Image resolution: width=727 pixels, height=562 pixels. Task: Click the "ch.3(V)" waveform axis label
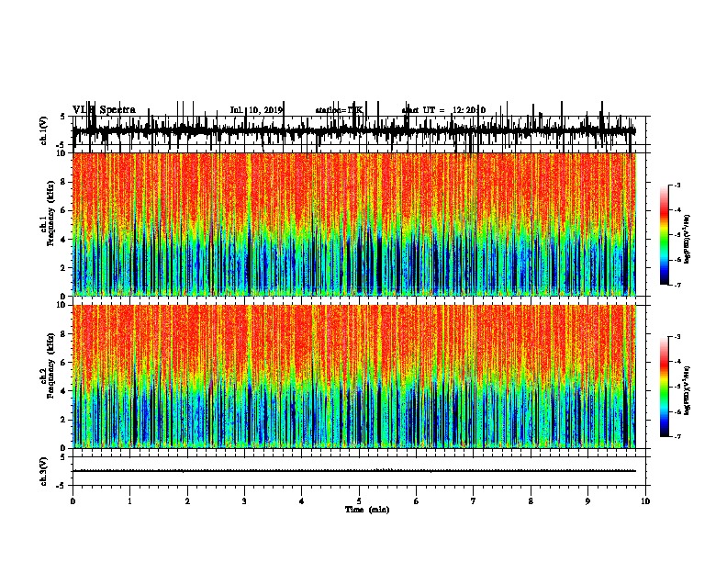(x=43, y=471)
